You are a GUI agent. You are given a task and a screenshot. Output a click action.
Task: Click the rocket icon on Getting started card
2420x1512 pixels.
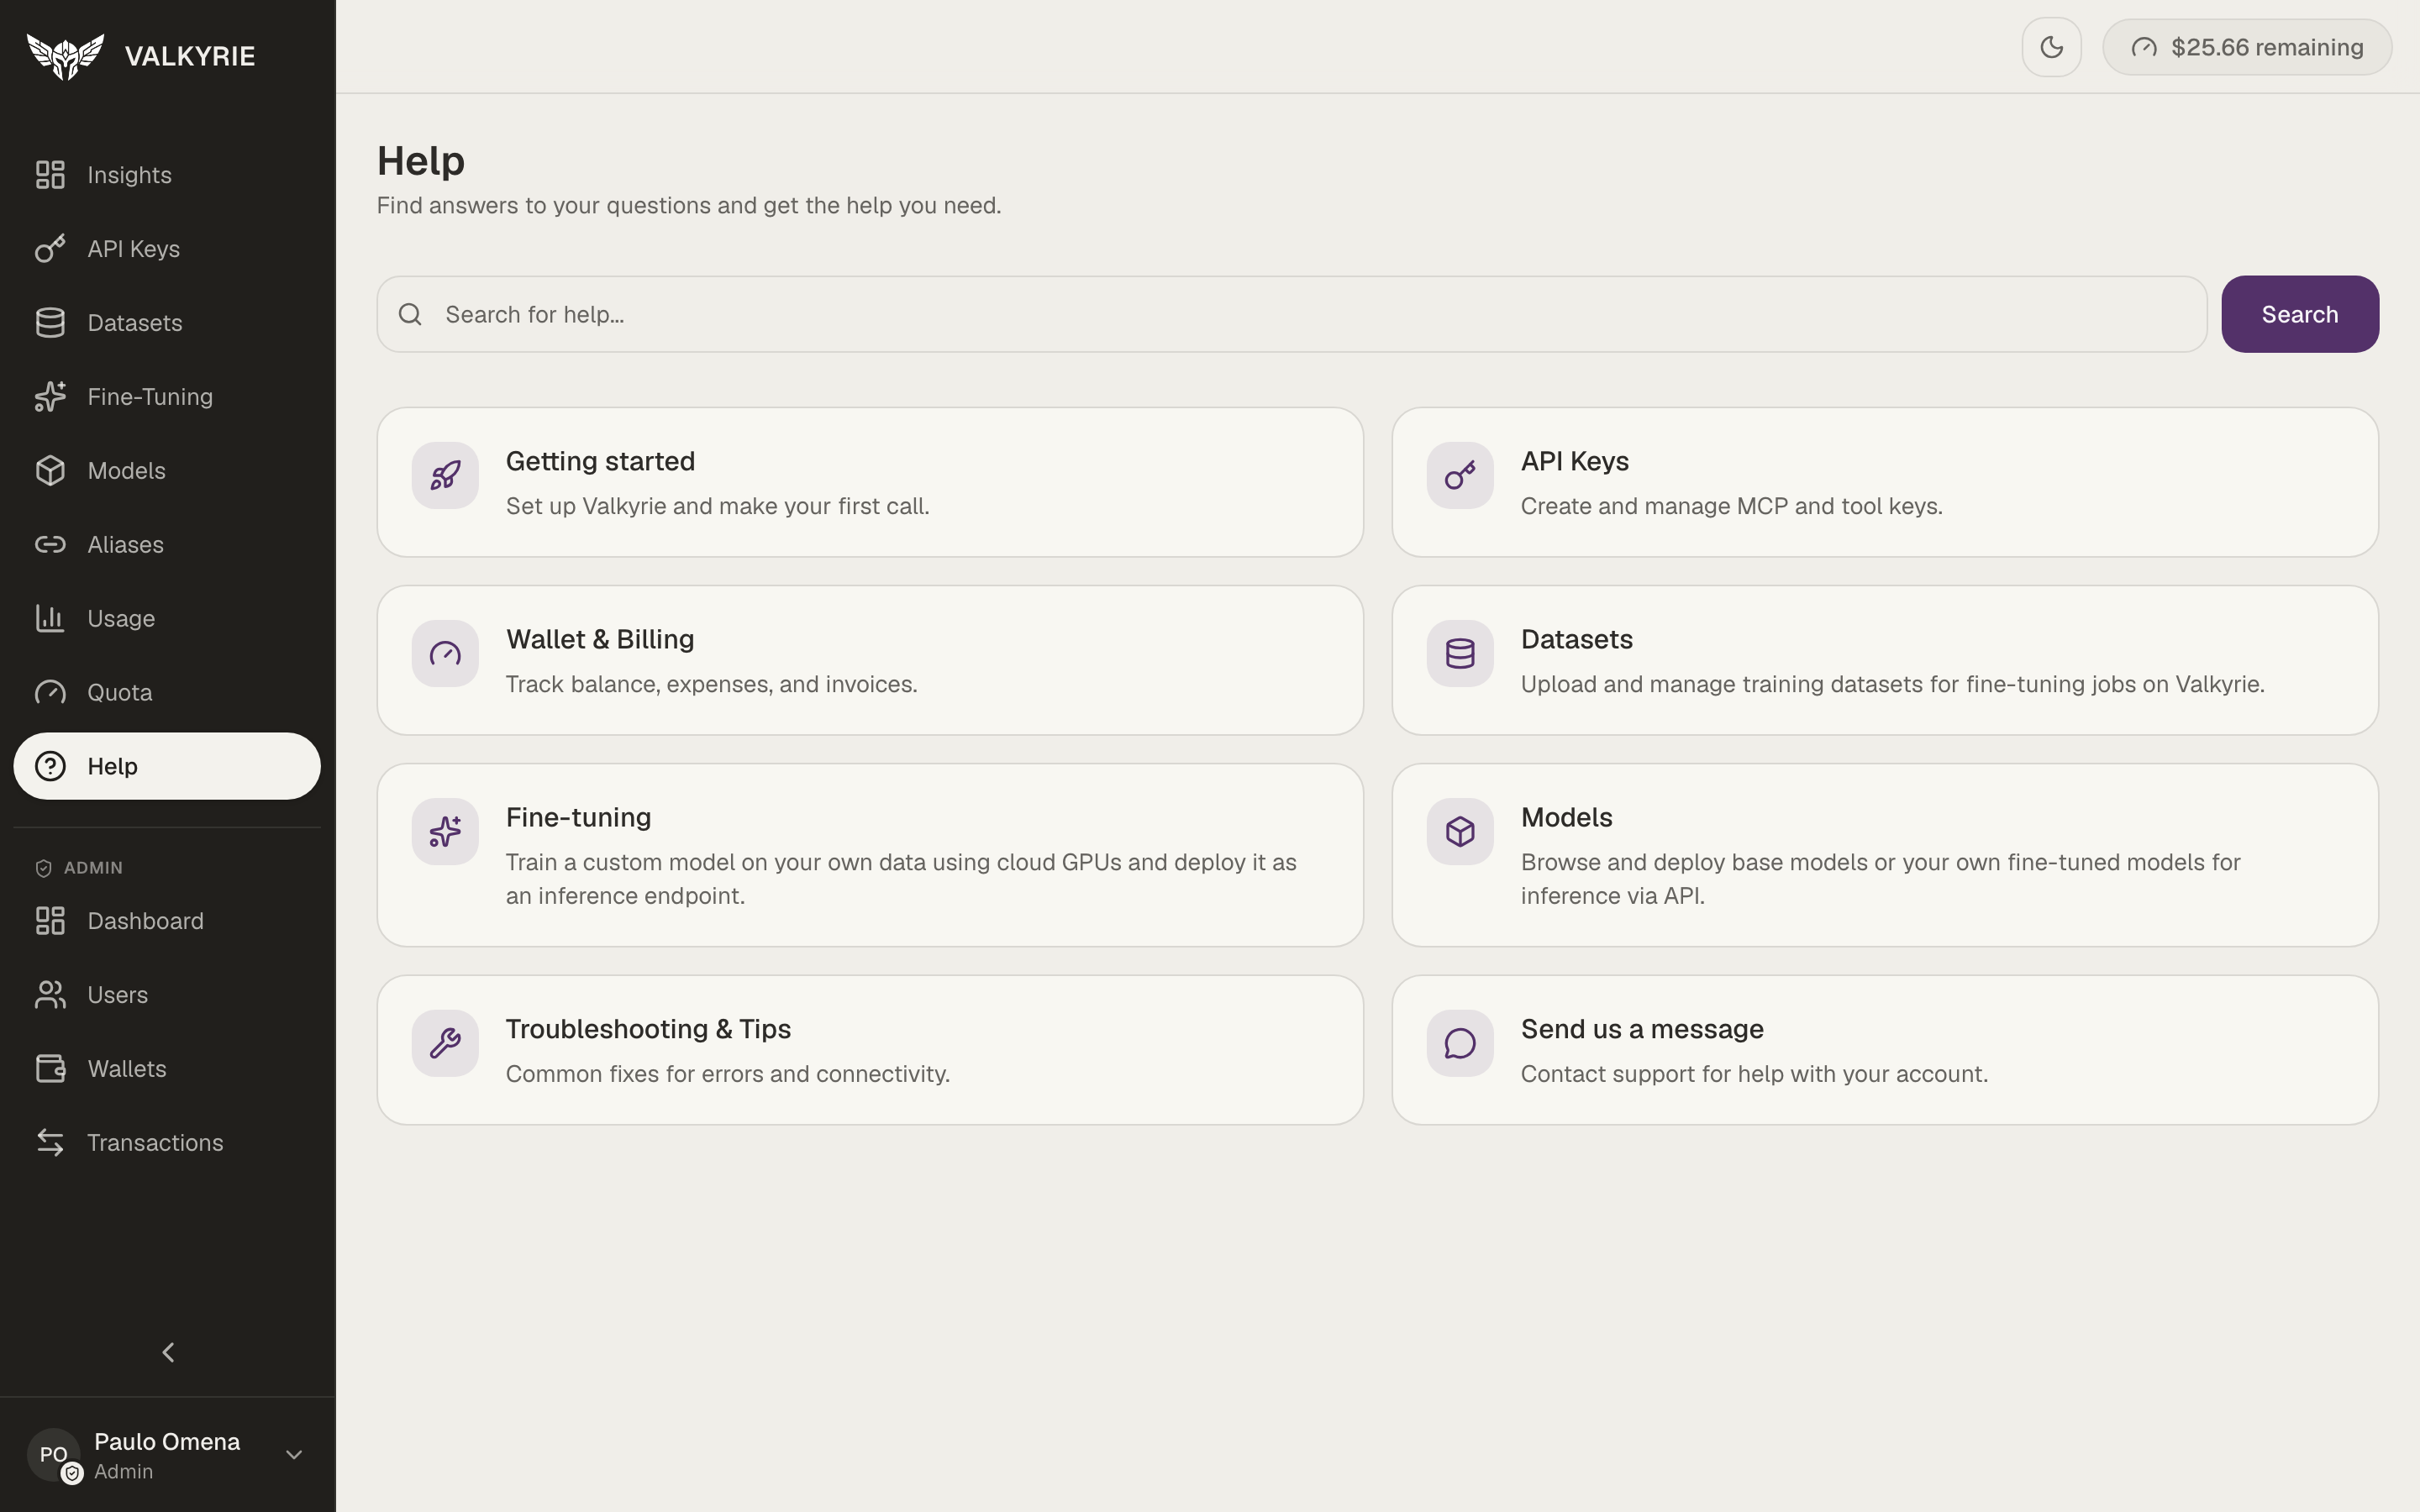click(x=445, y=476)
